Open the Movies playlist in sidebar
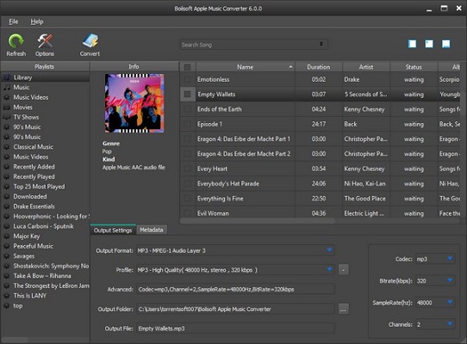This screenshot has height=344, width=467. pos(22,107)
